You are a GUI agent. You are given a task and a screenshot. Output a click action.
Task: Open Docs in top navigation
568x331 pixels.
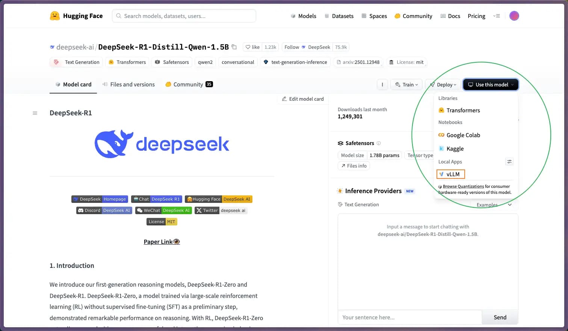[x=450, y=16]
